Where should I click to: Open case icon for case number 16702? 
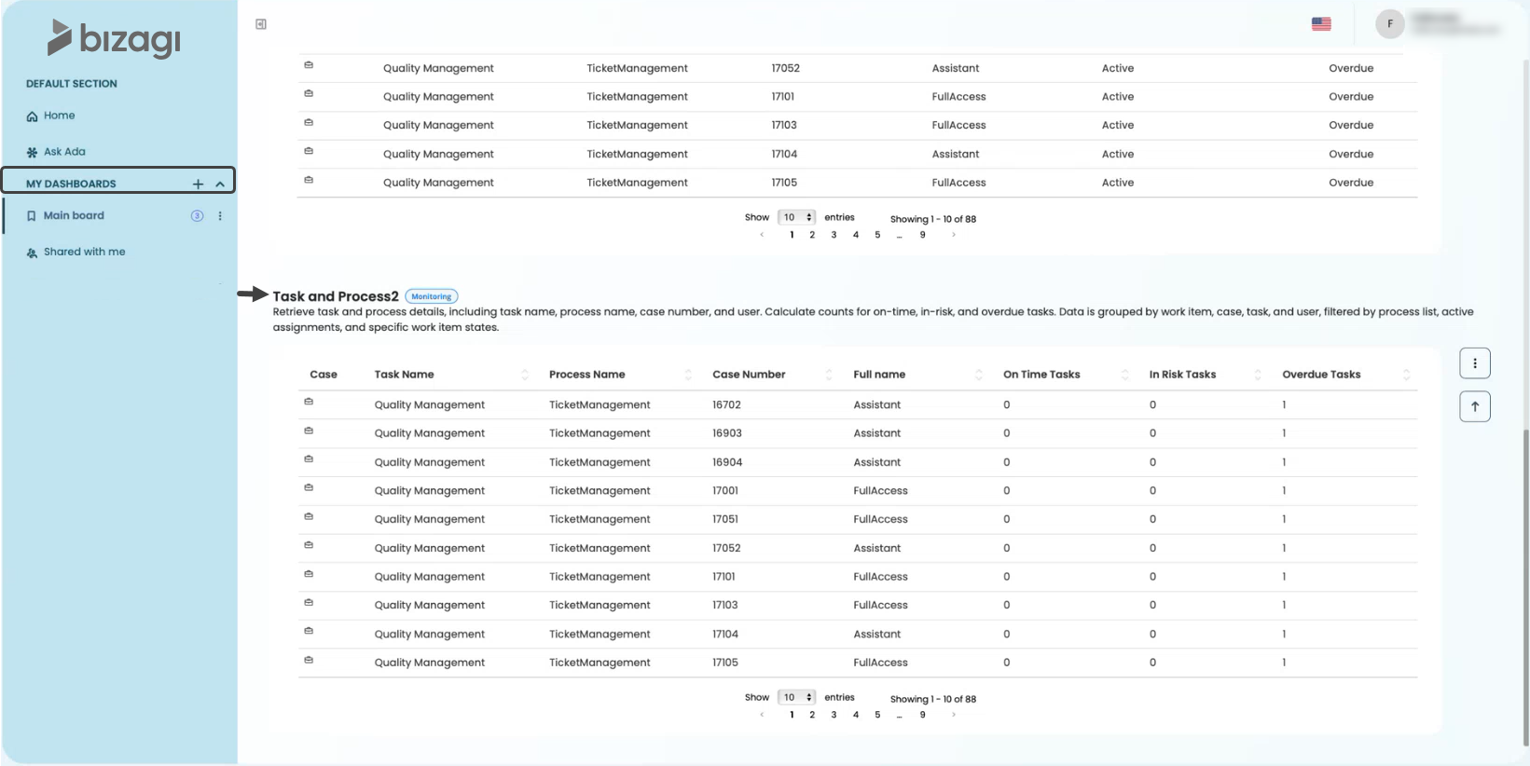click(309, 402)
